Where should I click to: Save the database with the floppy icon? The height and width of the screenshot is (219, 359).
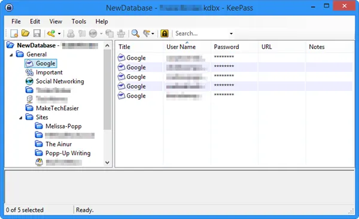[37, 34]
